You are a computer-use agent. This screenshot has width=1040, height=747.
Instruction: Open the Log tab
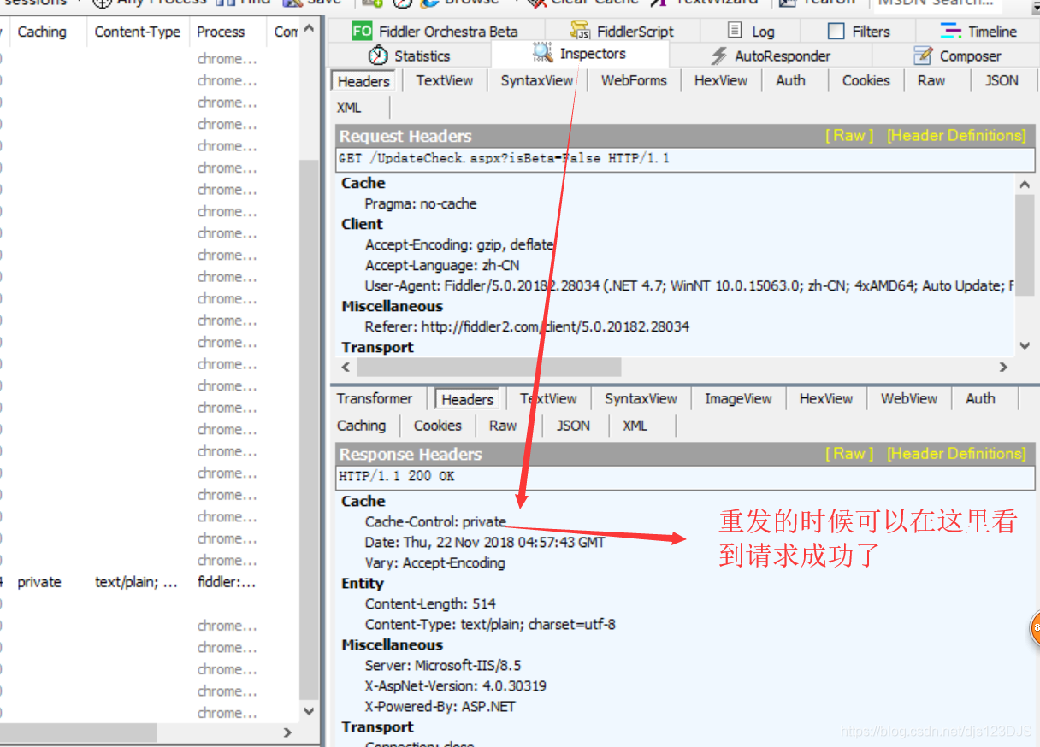click(751, 32)
